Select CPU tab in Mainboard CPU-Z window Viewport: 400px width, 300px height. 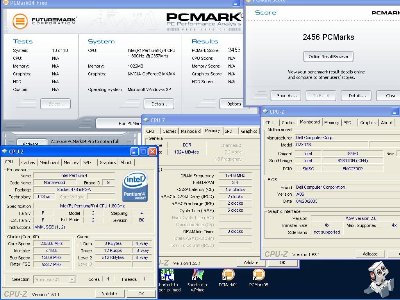[x=269, y=123]
